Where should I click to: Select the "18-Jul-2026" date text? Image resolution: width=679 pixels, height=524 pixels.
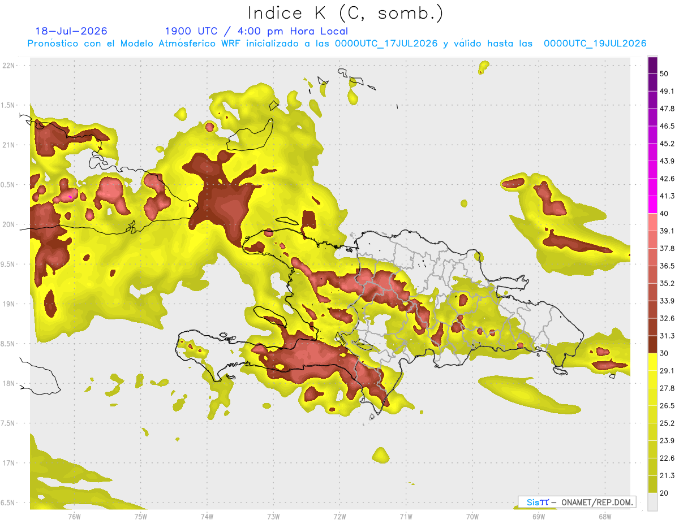pyautogui.click(x=71, y=31)
